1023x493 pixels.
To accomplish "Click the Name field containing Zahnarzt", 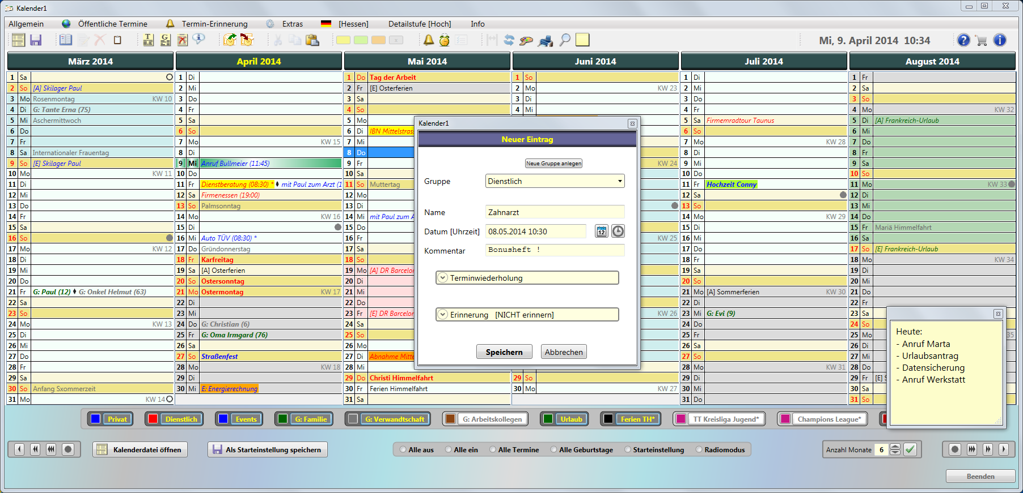I will [x=555, y=212].
